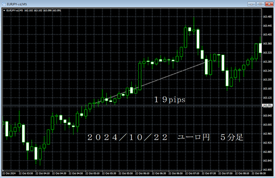Image resolution: width=275 pixels, height=178 pixels.
Task: Click the 163.485 price scale label
Action: click(x=267, y=17)
